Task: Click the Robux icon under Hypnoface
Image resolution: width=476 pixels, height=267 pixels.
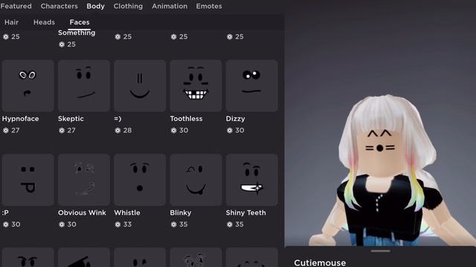Action: 6,131
